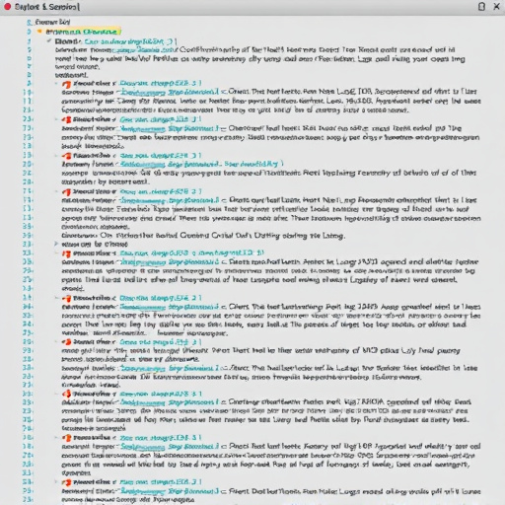Click the topmost line number in the left gutter
Image resolution: width=505 pixels, height=505 pixels.
pos(30,23)
